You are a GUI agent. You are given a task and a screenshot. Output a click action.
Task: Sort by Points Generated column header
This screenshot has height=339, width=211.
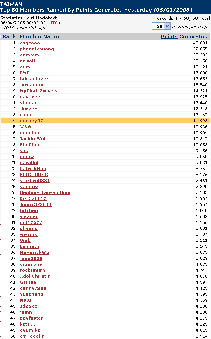tap(184, 36)
